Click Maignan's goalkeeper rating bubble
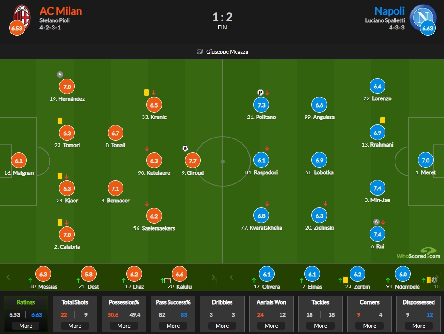The image size is (444, 334). pyautogui.click(x=19, y=161)
